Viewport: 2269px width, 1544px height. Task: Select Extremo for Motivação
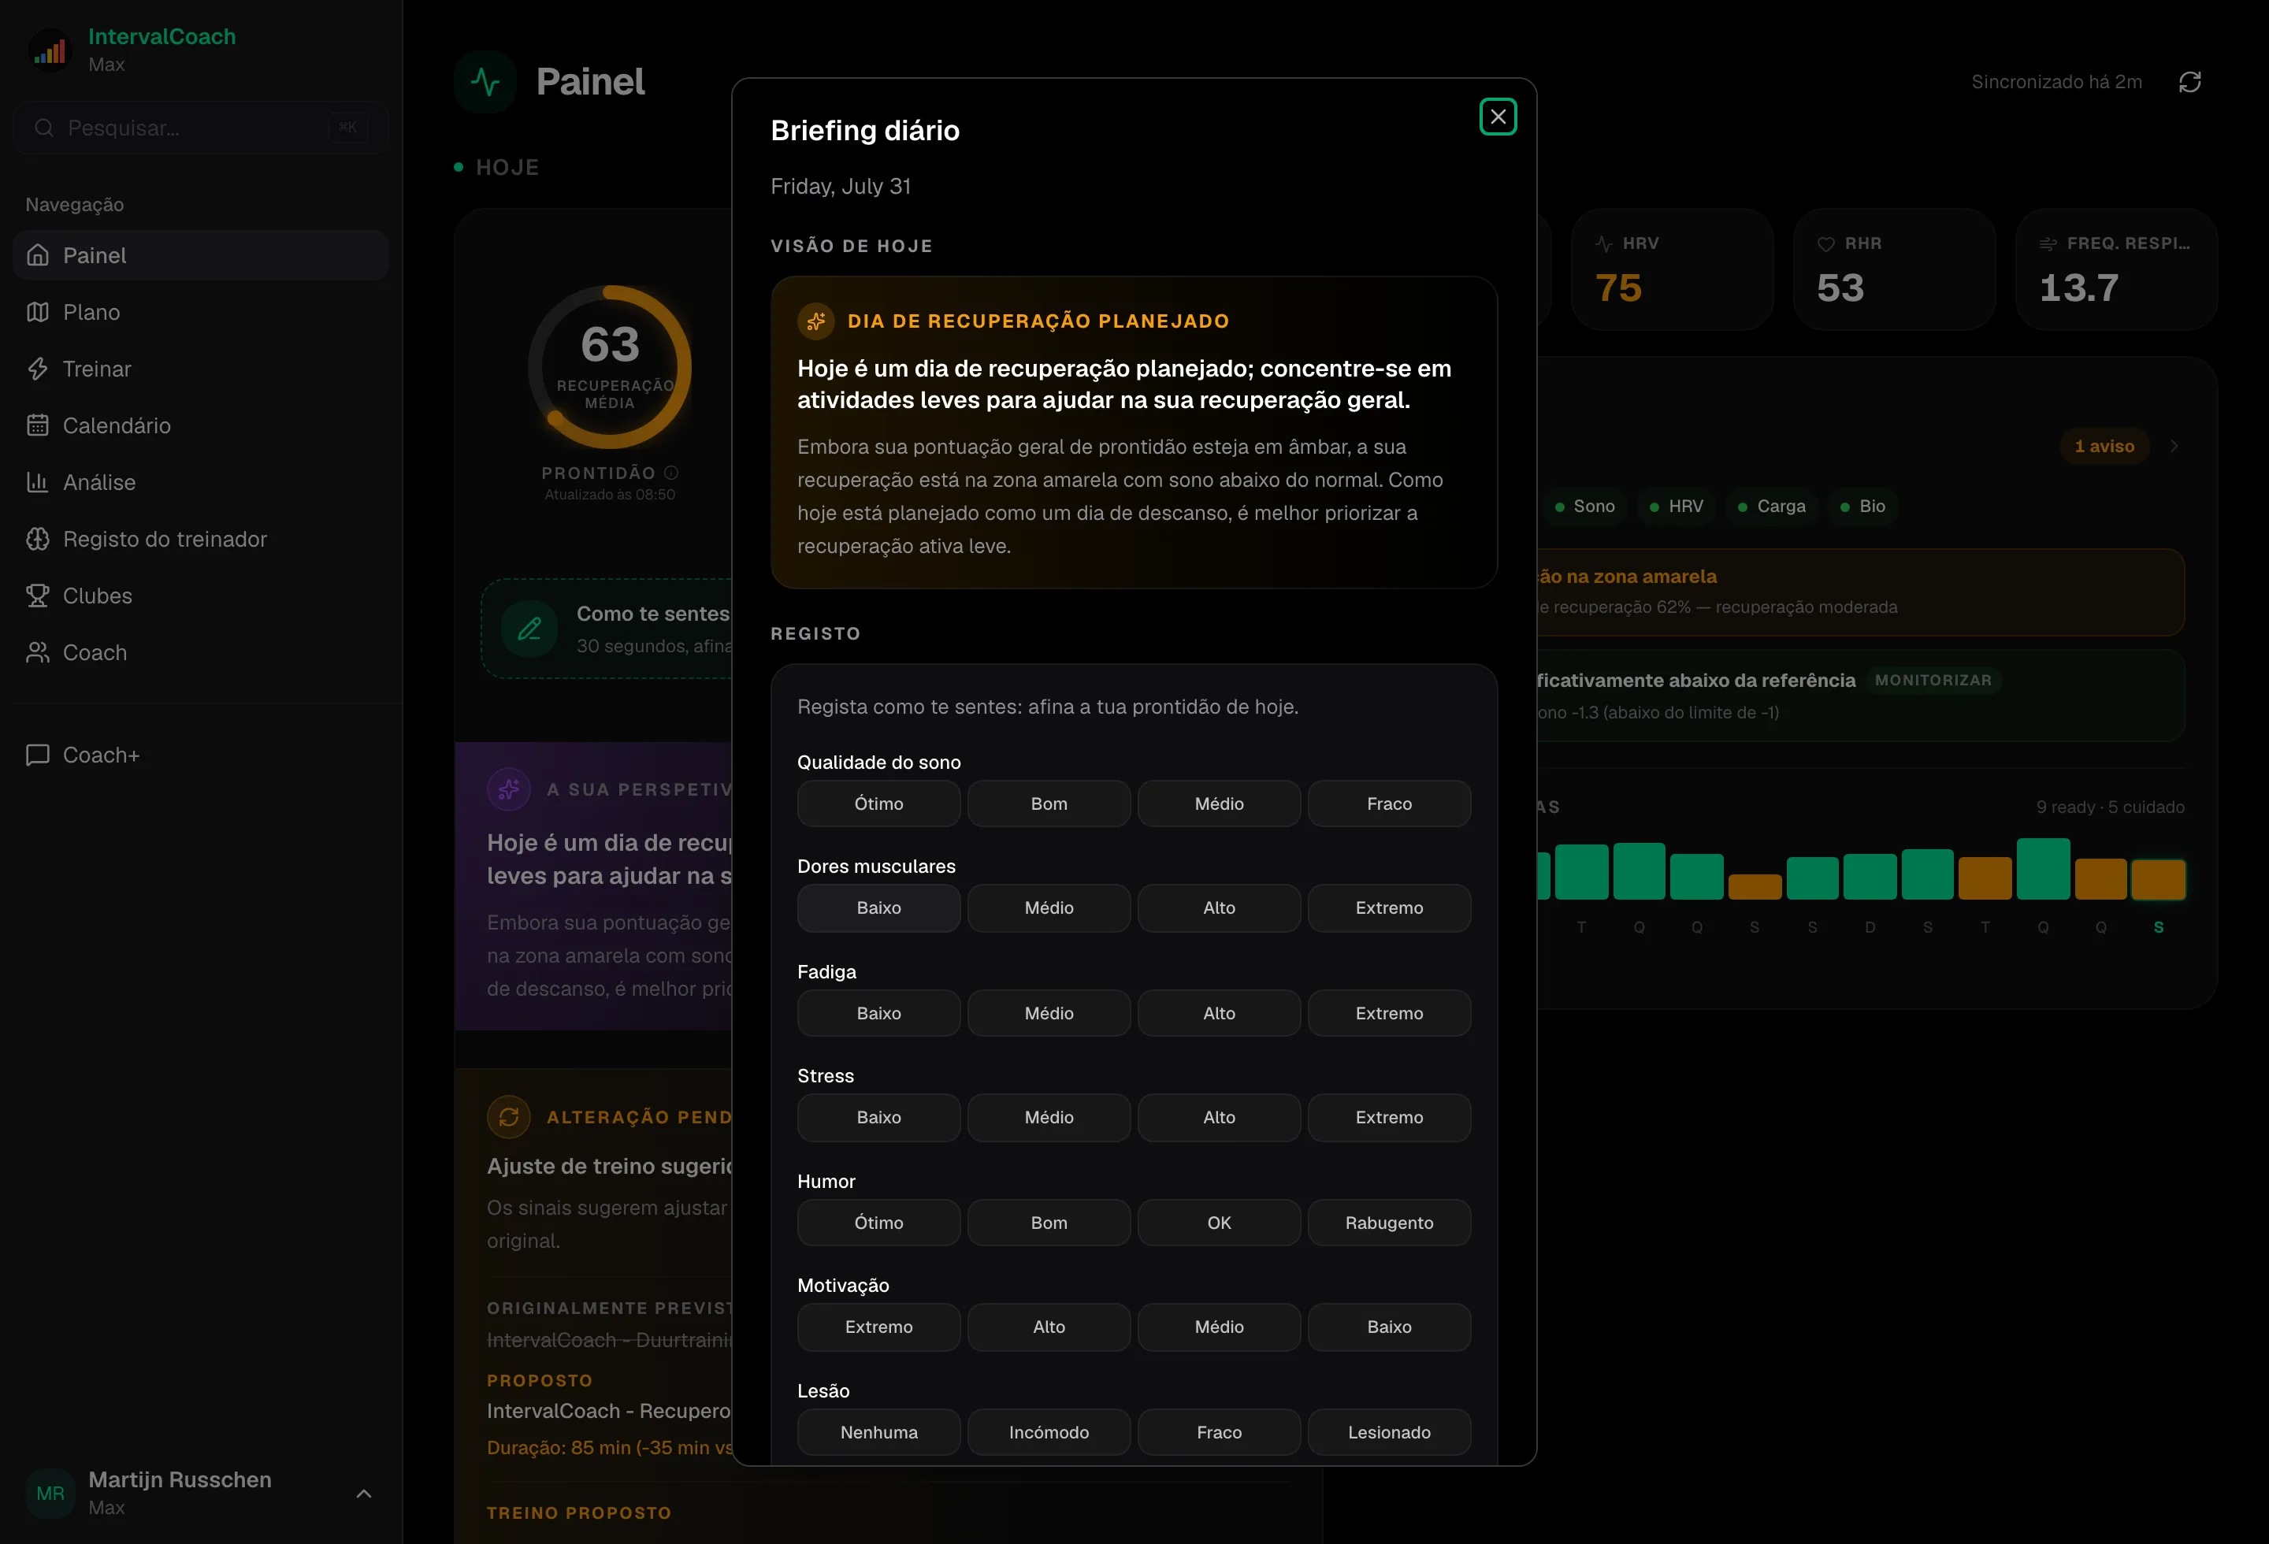pos(878,1327)
